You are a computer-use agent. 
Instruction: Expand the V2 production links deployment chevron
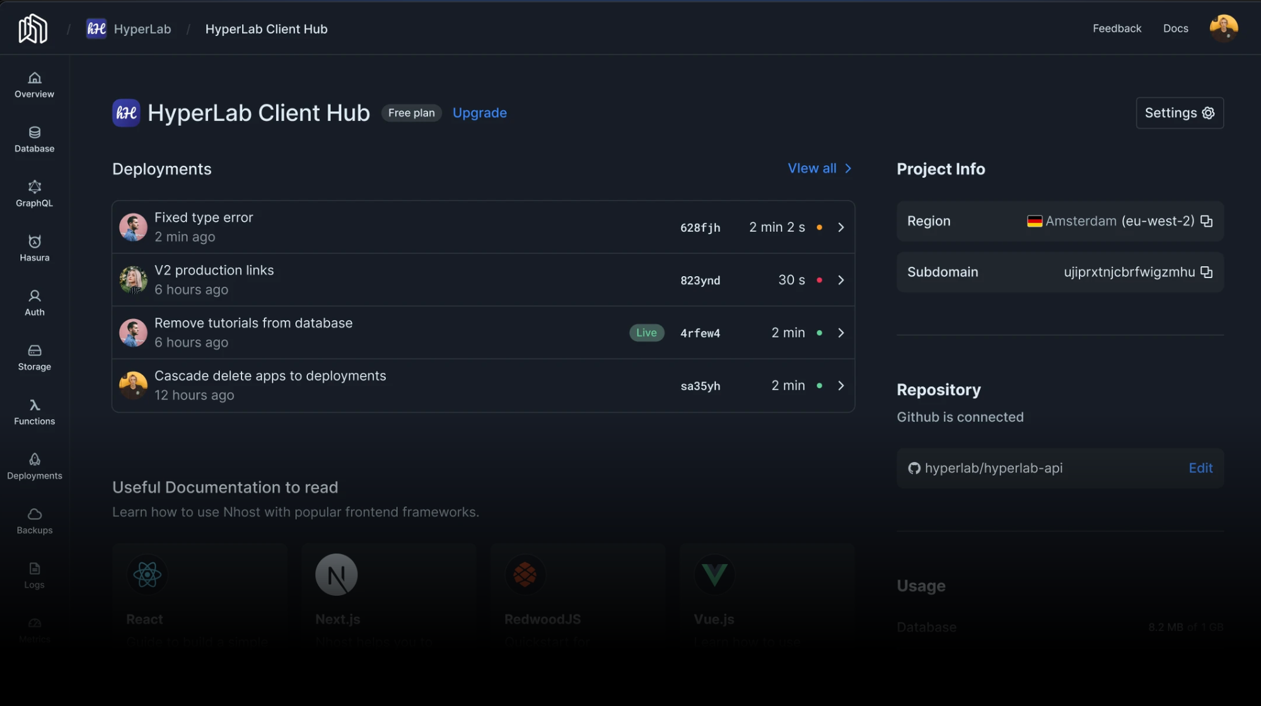(840, 280)
